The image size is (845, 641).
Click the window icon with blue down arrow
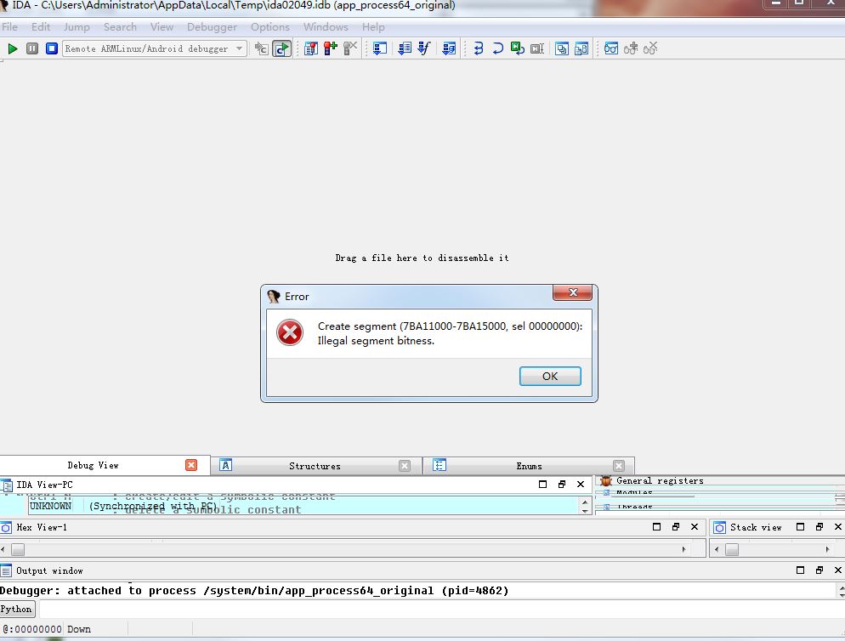coord(380,48)
